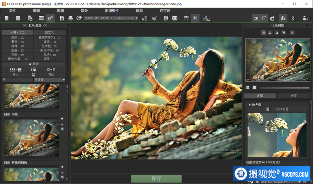Click the new document icon in toolbar
The width and height of the screenshot is (313, 184).
pyautogui.click(x=7, y=18)
